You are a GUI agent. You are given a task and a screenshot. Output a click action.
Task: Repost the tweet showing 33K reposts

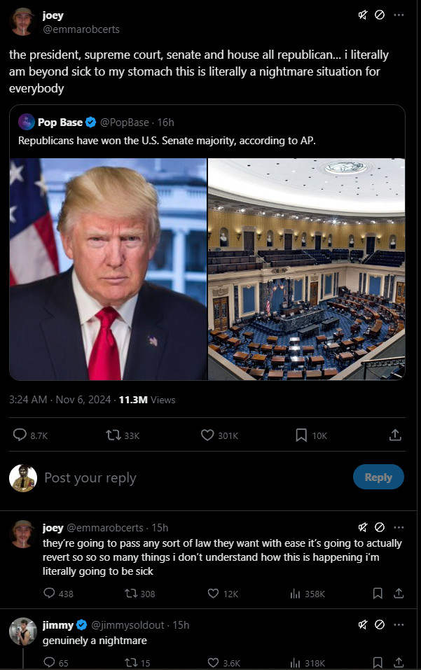click(x=113, y=435)
